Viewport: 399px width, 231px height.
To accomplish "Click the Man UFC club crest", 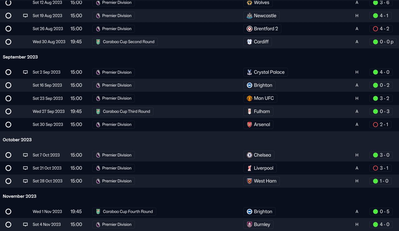I will (x=249, y=99).
